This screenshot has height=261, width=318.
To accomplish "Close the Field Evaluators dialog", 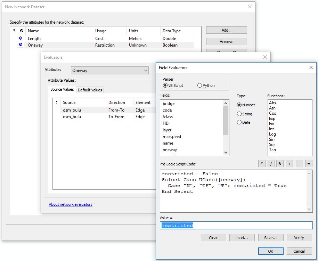I will point(311,67).
